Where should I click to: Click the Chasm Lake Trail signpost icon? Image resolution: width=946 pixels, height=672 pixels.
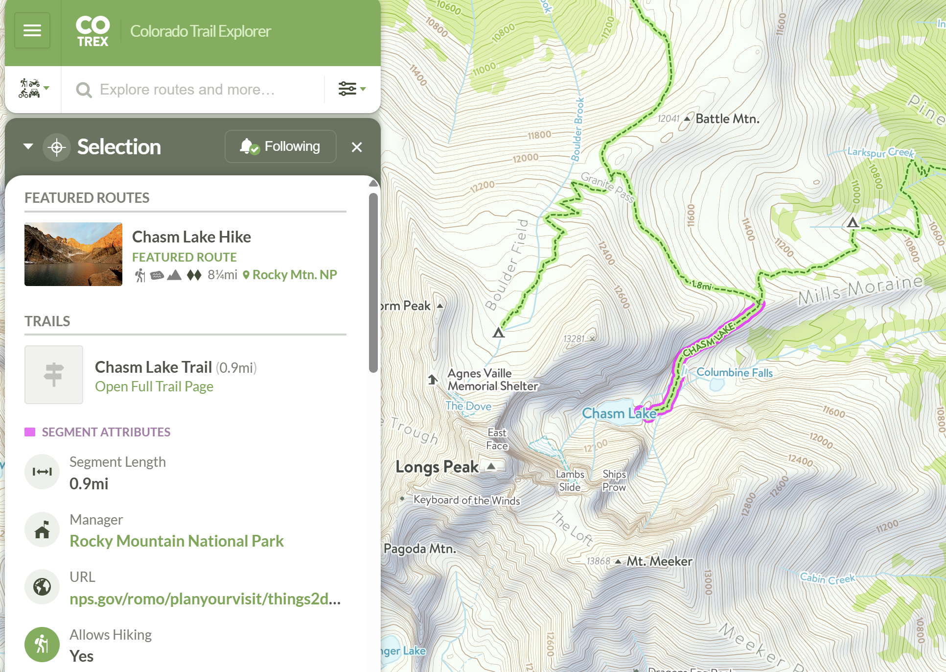point(54,375)
